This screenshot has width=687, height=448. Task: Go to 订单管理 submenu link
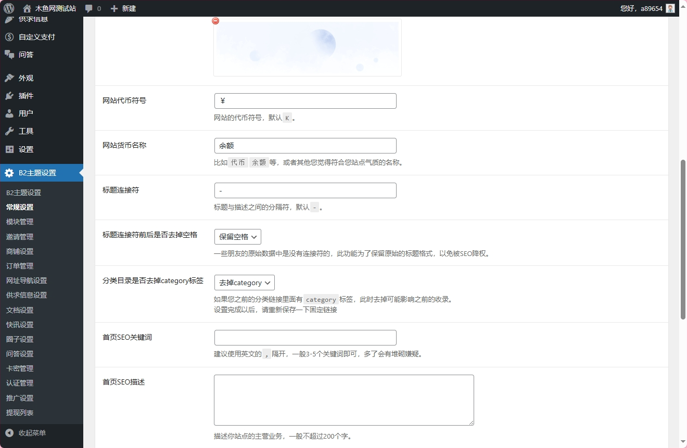point(20,266)
